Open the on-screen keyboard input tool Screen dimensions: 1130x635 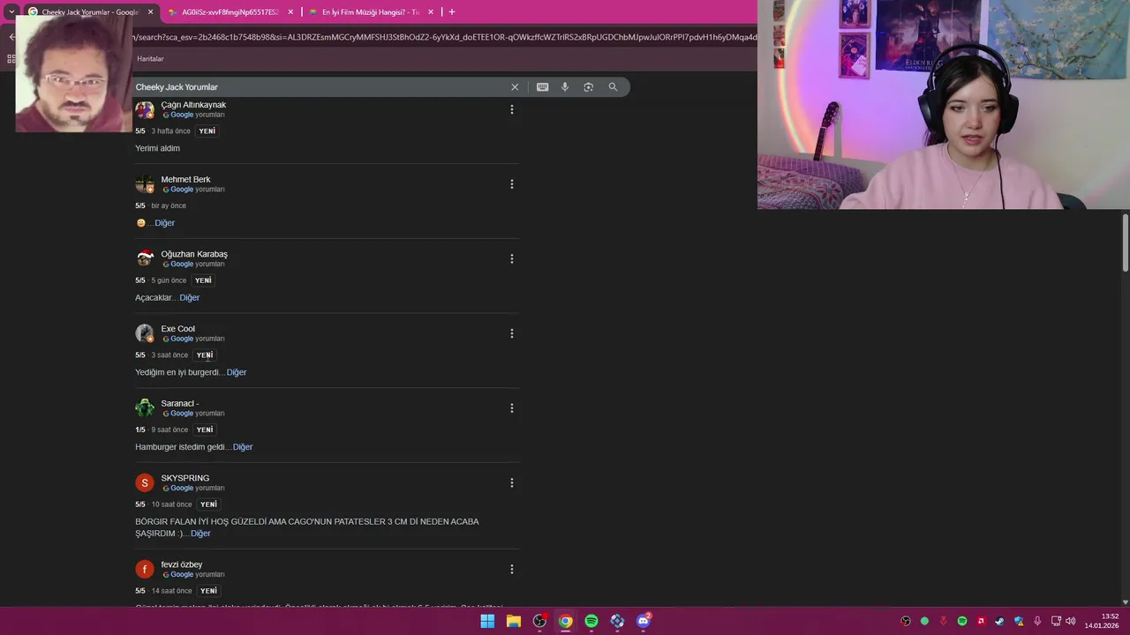pos(542,87)
